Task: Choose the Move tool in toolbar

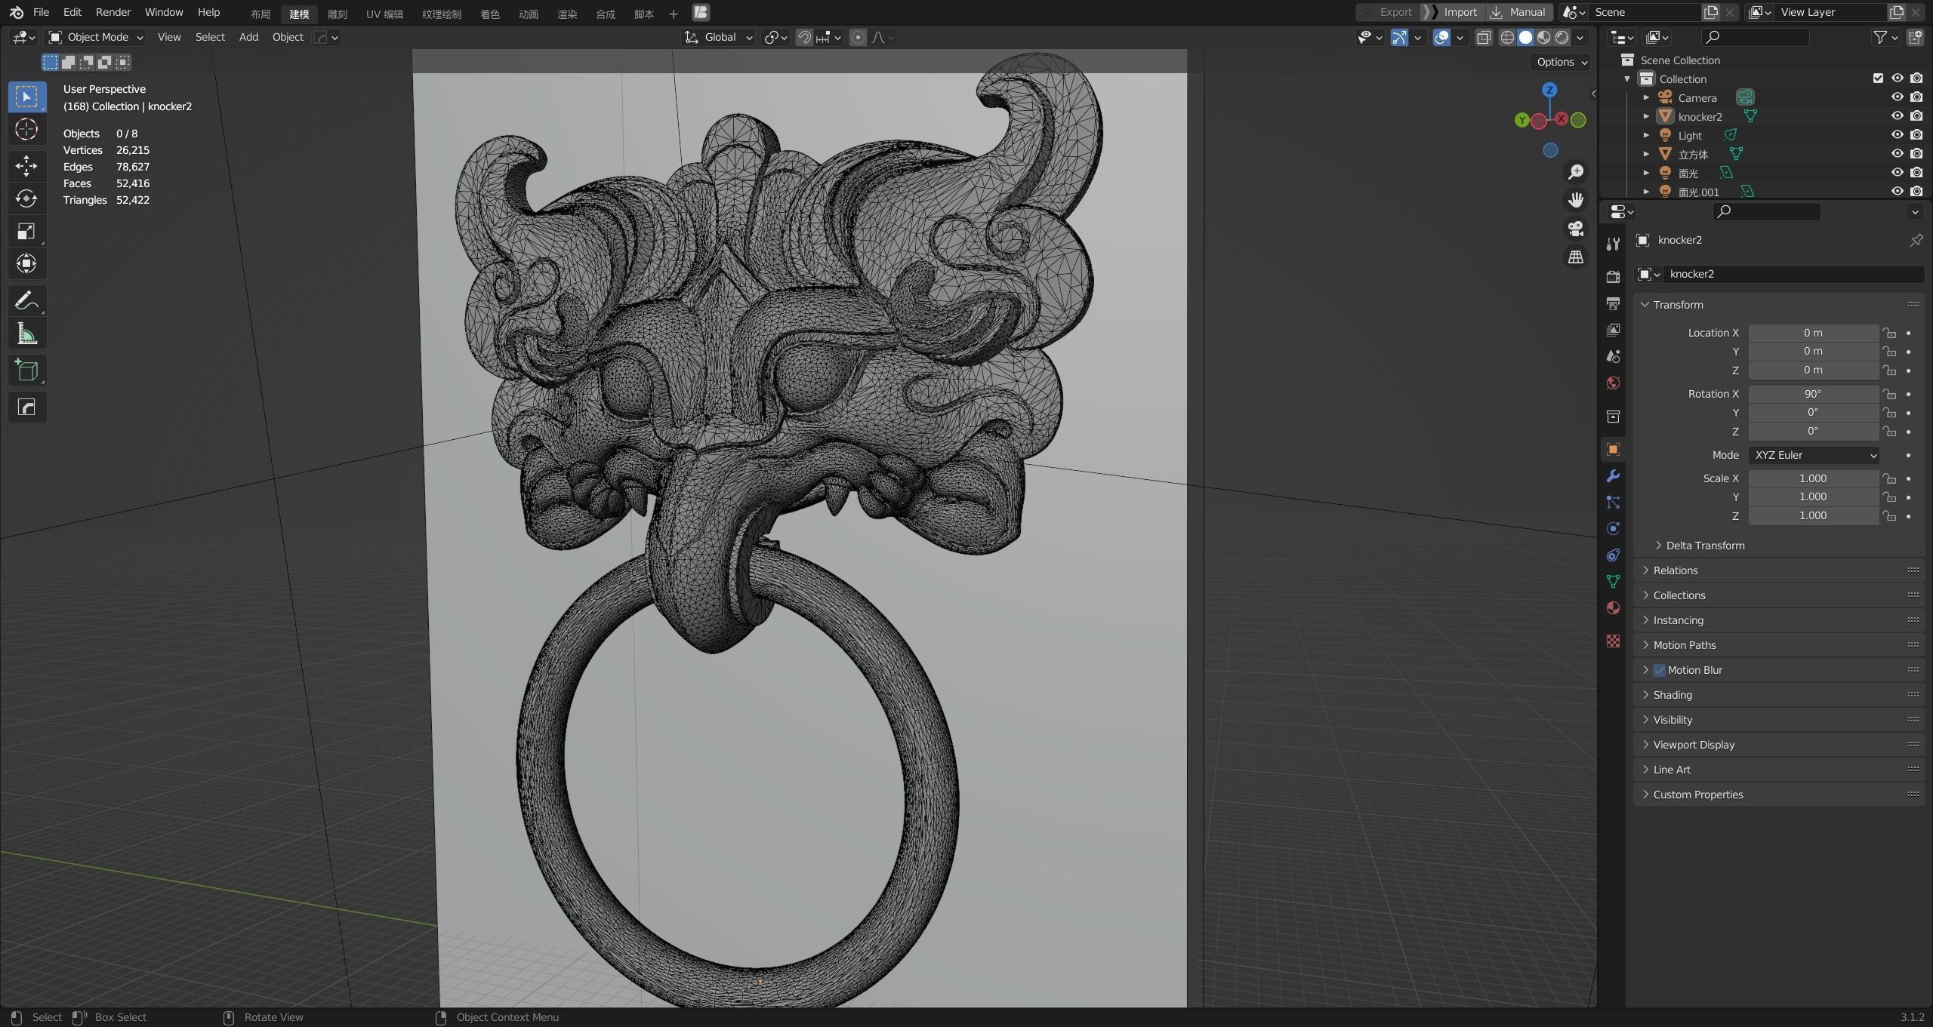Action: [26, 165]
